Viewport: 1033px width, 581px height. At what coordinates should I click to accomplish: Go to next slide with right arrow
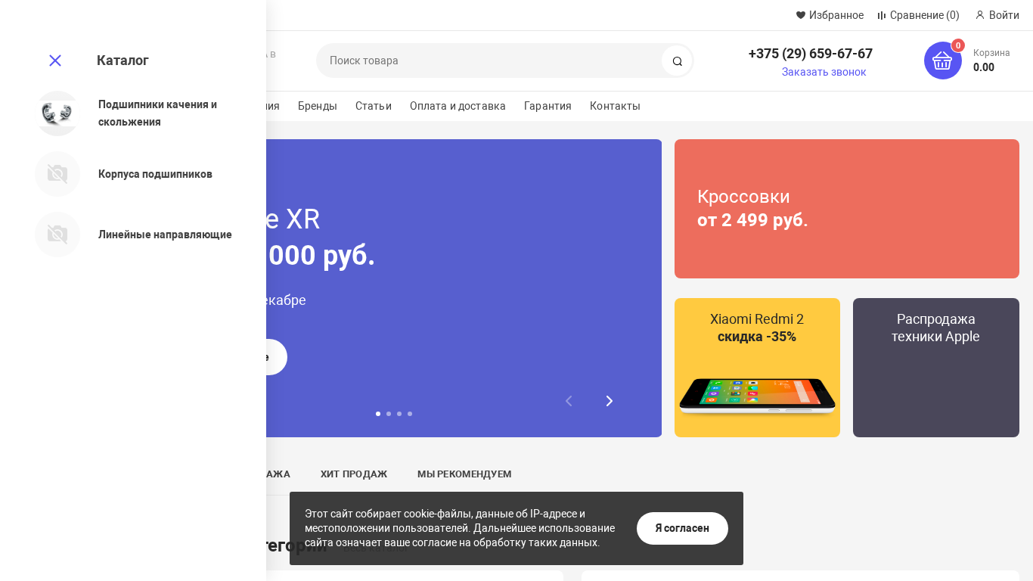(610, 401)
